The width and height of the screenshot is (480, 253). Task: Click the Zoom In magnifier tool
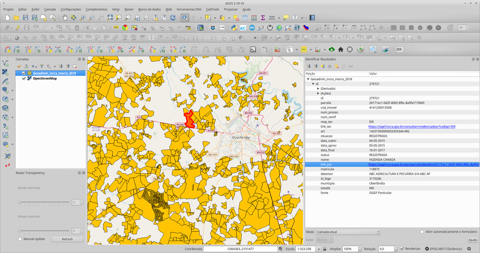click(83, 18)
